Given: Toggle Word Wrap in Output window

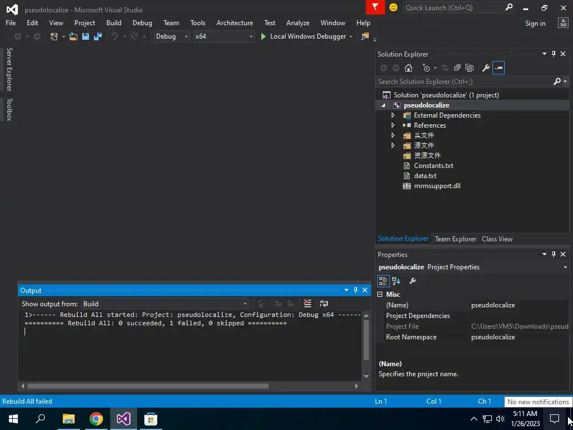Looking at the screenshot, I should (x=324, y=303).
